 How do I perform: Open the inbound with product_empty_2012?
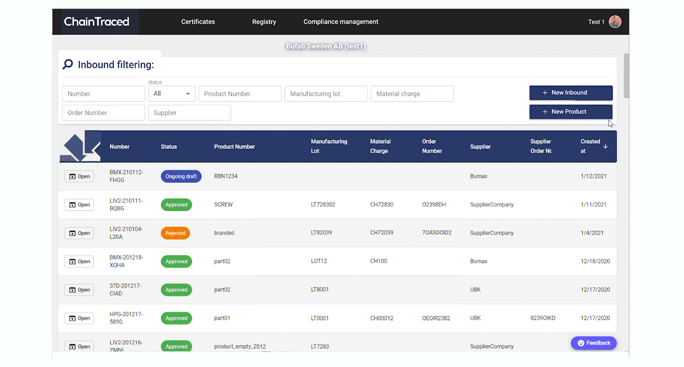click(79, 346)
